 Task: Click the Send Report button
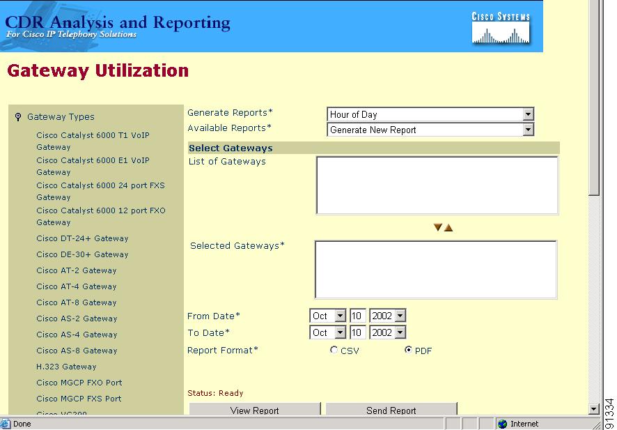tap(391, 410)
